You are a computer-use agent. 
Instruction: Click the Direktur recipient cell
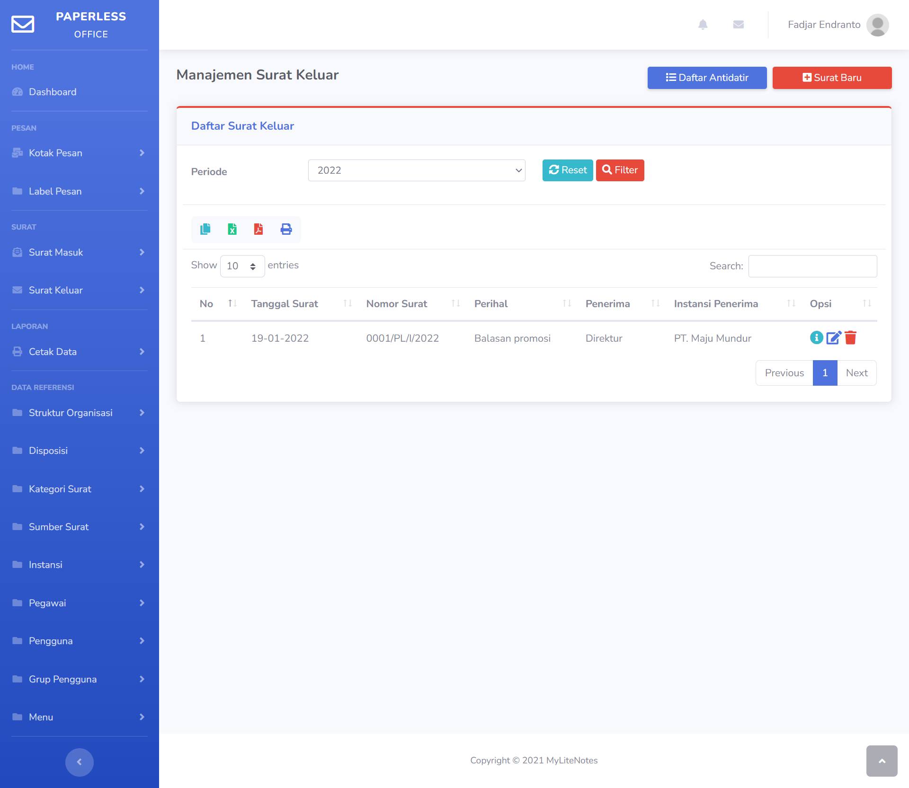click(604, 338)
